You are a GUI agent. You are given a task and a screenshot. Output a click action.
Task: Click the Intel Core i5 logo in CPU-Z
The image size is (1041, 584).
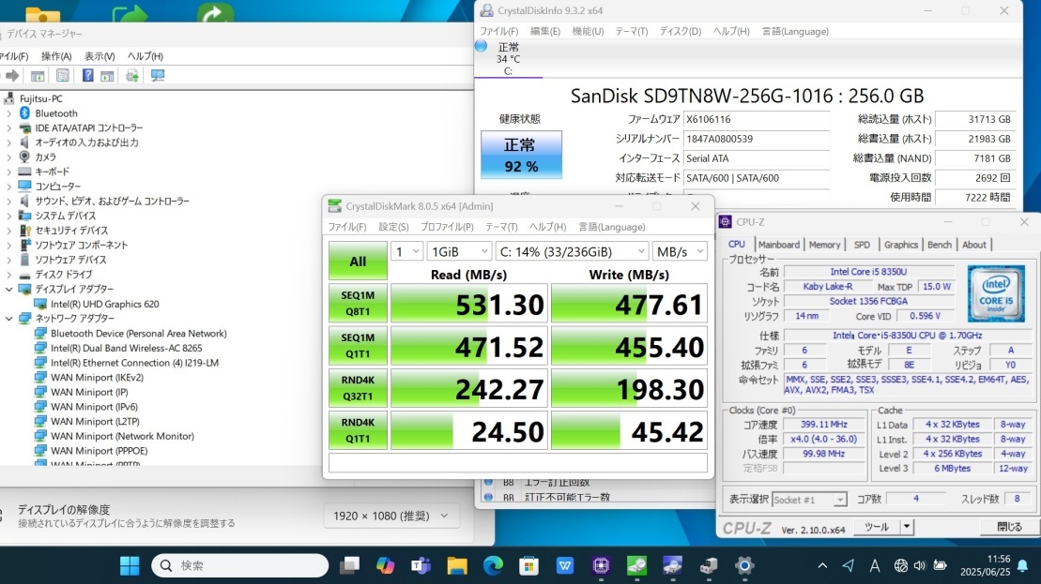click(x=996, y=293)
